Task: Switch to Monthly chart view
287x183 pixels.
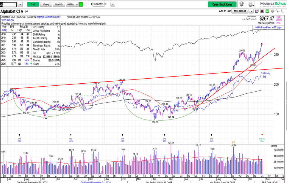Action: [59, 4]
